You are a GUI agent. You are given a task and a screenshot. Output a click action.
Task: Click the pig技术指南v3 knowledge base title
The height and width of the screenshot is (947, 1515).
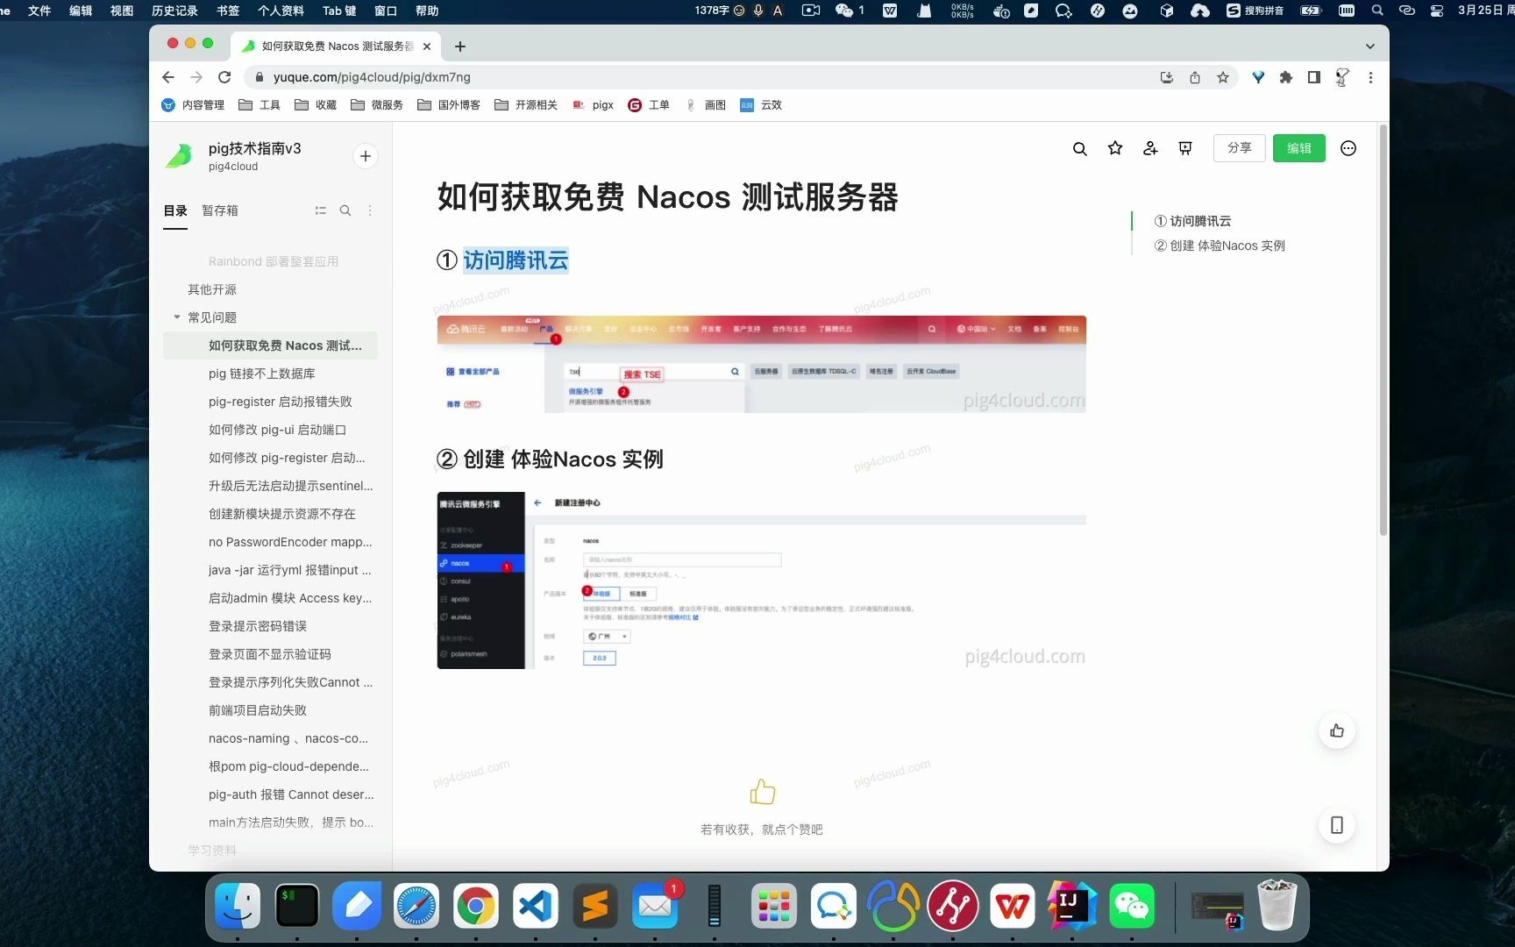pyautogui.click(x=254, y=148)
